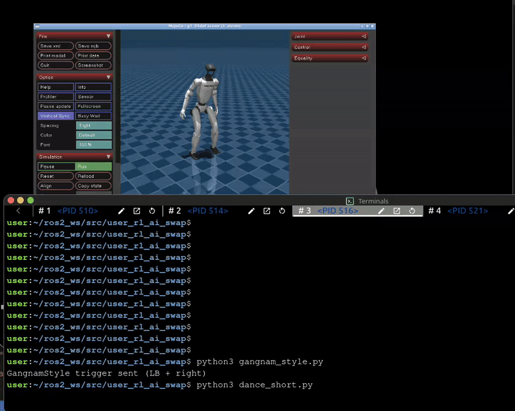Click the restart icon for terminal #1
515x411 pixels.
click(x=152, y=211)
